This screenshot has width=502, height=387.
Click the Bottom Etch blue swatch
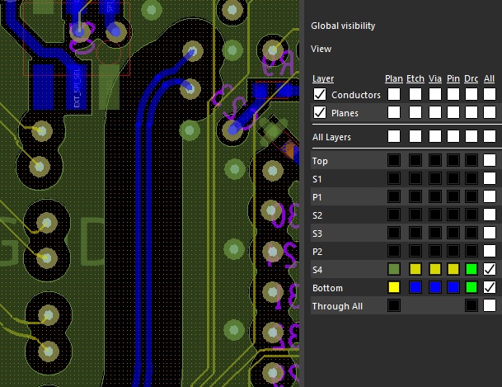click(415, 288)
